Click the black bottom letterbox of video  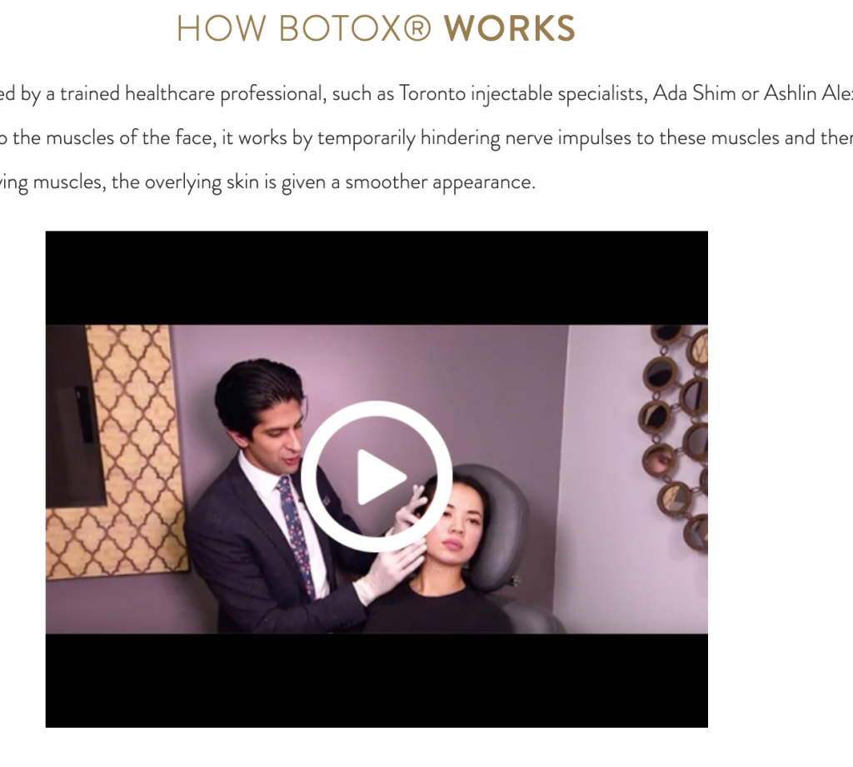pos(377,680)
